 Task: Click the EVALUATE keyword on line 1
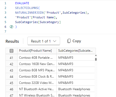(22, 3)
